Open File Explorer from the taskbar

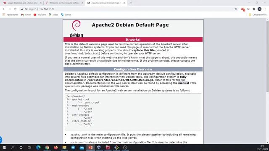(64, 147)
